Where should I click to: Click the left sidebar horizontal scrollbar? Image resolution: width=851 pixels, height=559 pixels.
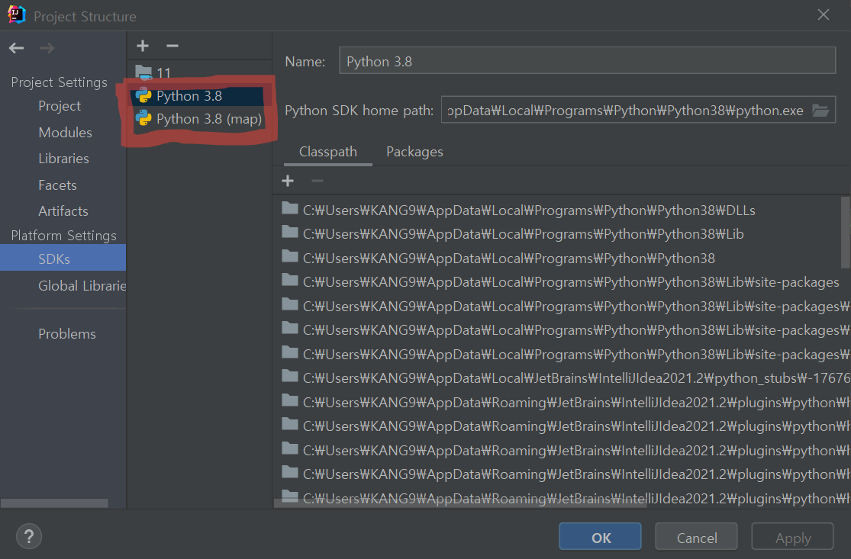(54, 503)
